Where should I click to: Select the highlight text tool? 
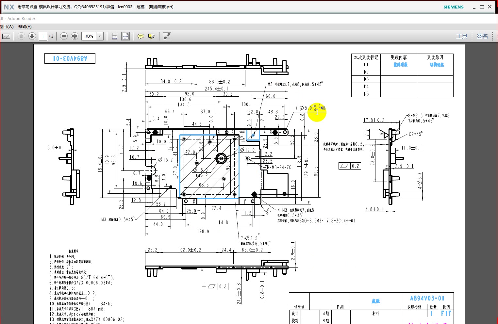151,36
